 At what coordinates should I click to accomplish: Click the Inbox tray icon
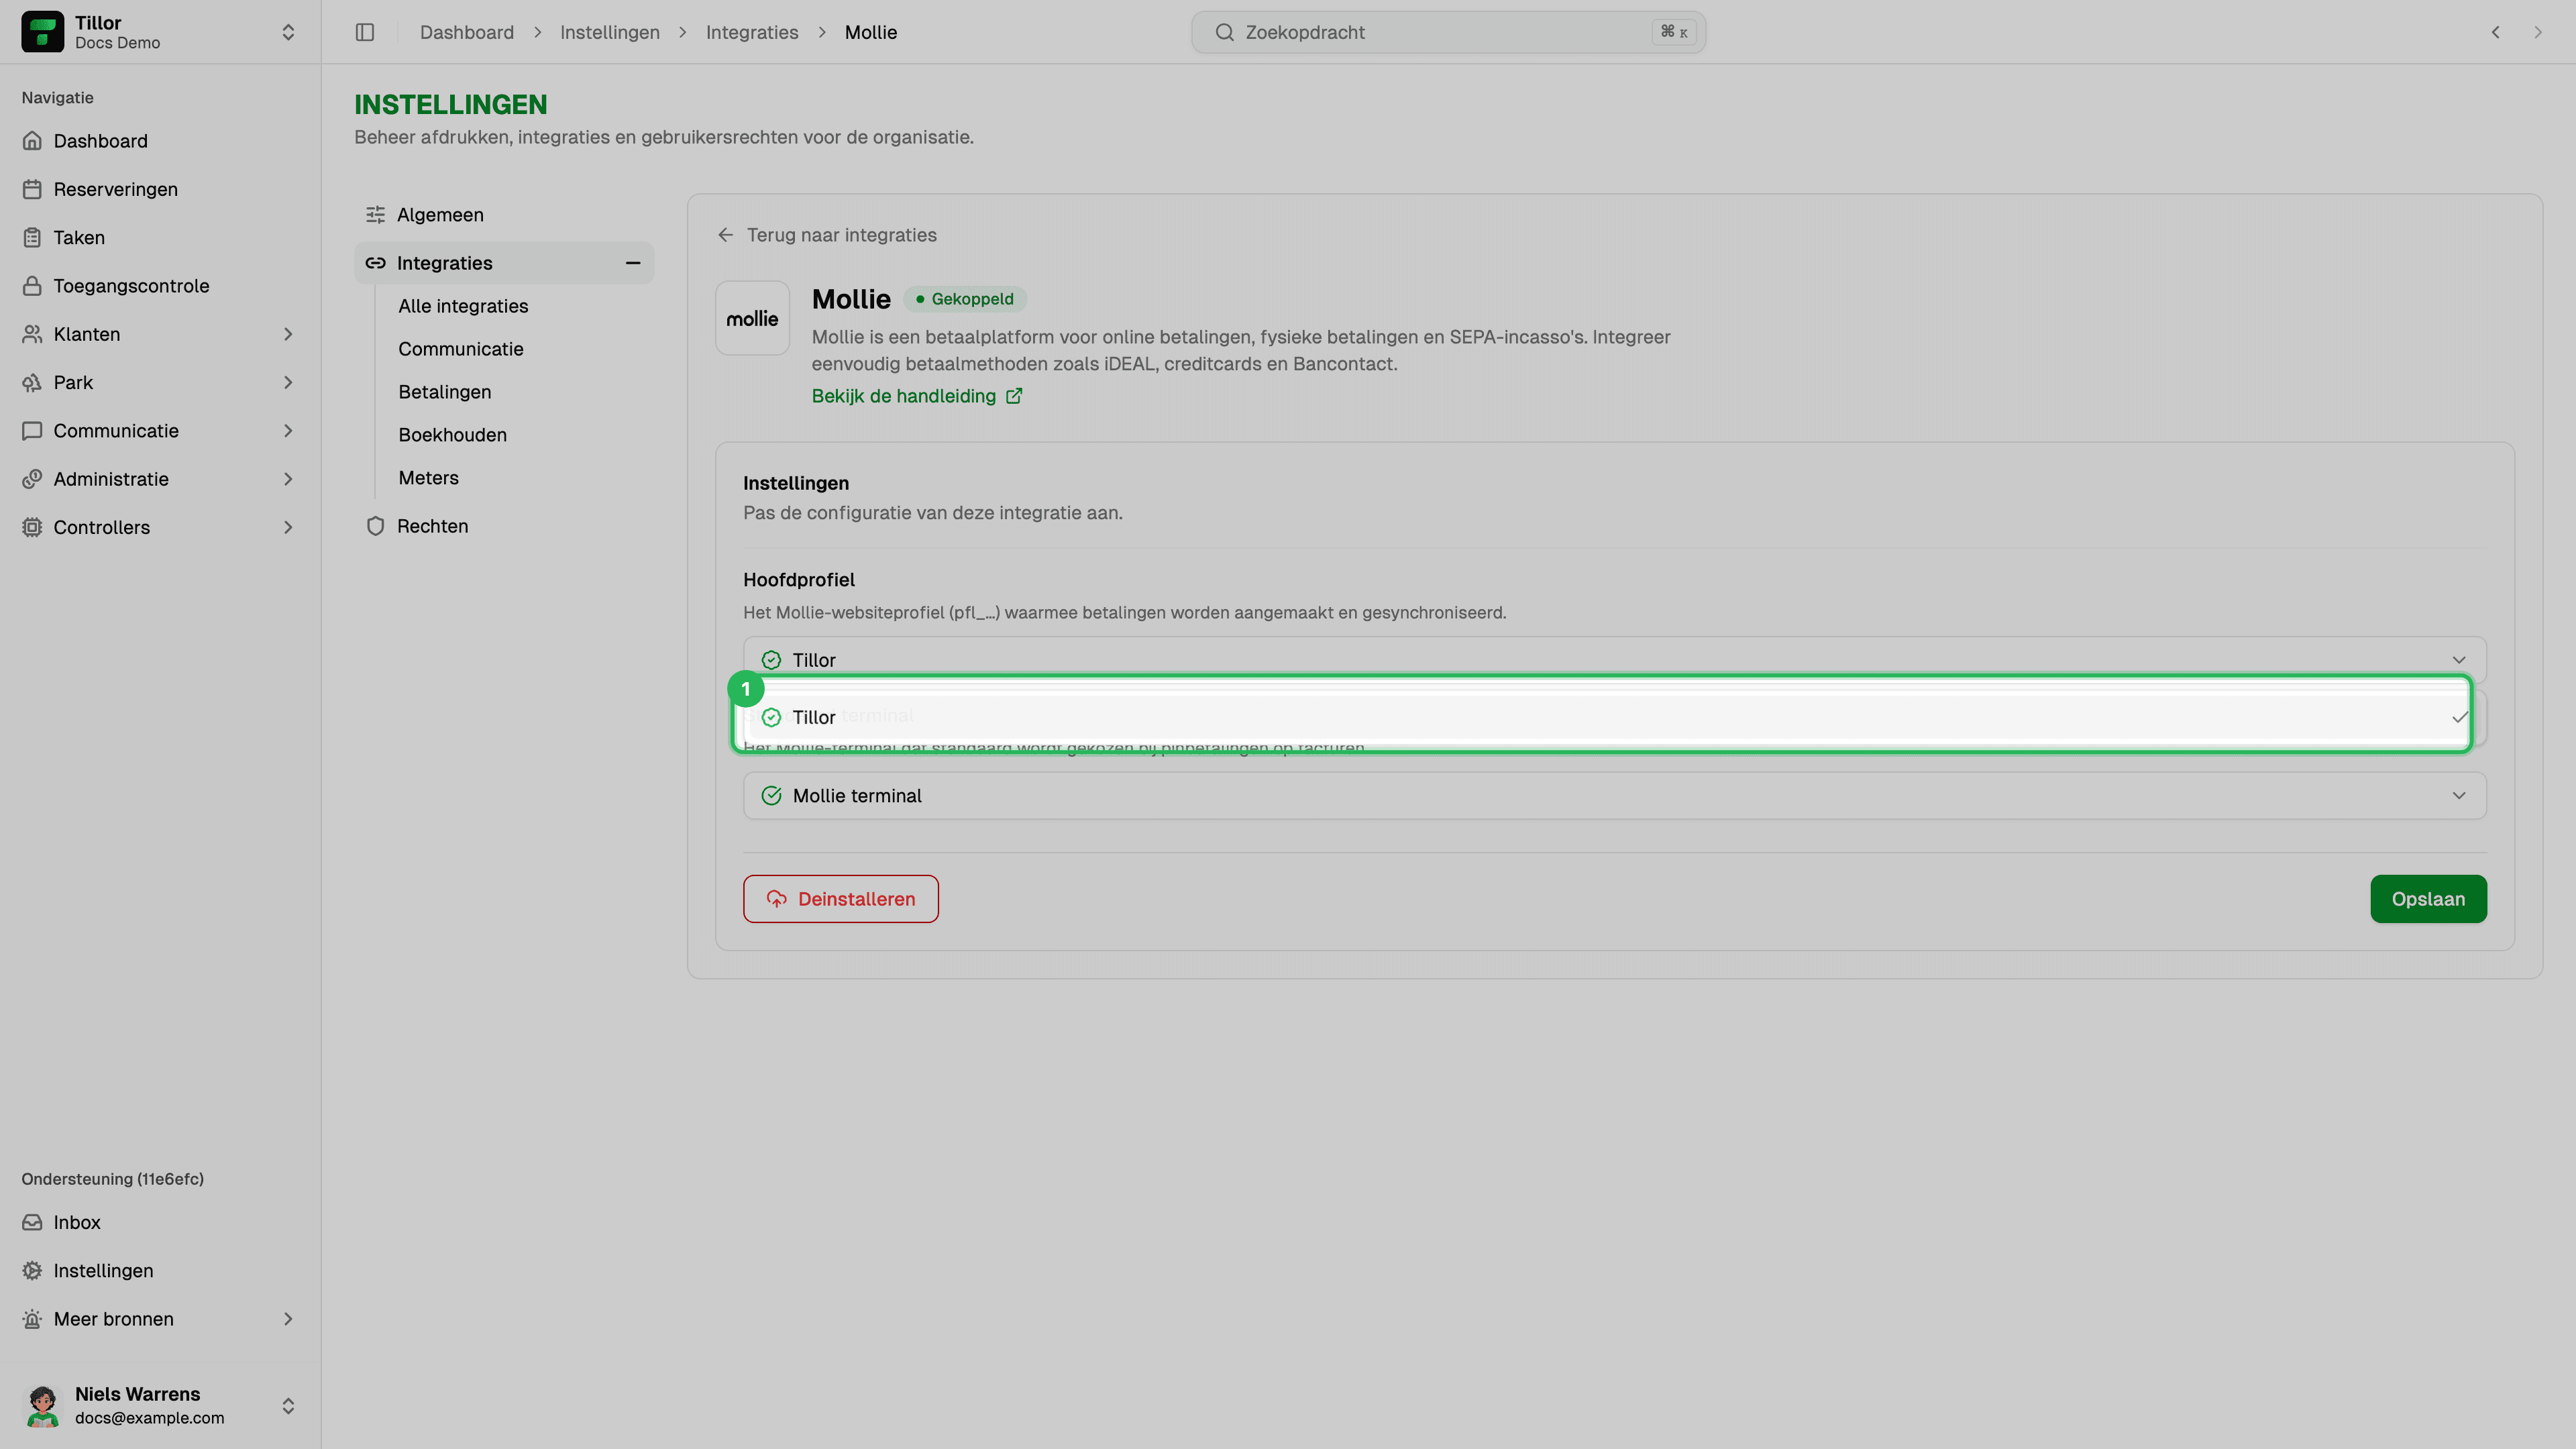(x=32, y=1222)
